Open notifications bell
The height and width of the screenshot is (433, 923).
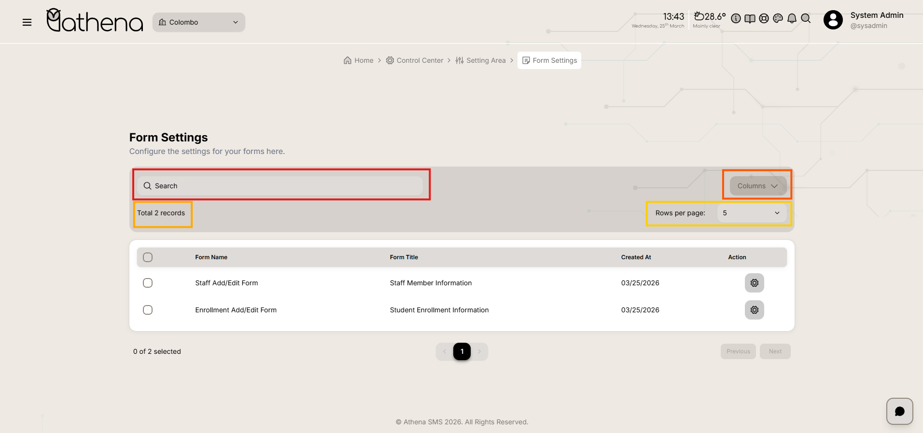click(x=792, y=18)
